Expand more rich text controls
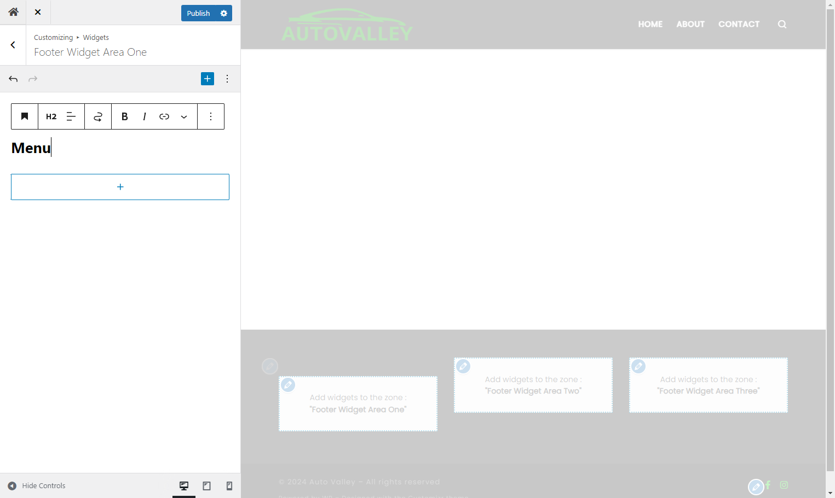 pos(184,116)
